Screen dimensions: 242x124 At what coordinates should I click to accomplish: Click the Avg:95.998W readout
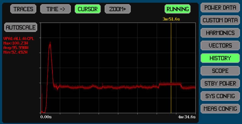(16, 48)
